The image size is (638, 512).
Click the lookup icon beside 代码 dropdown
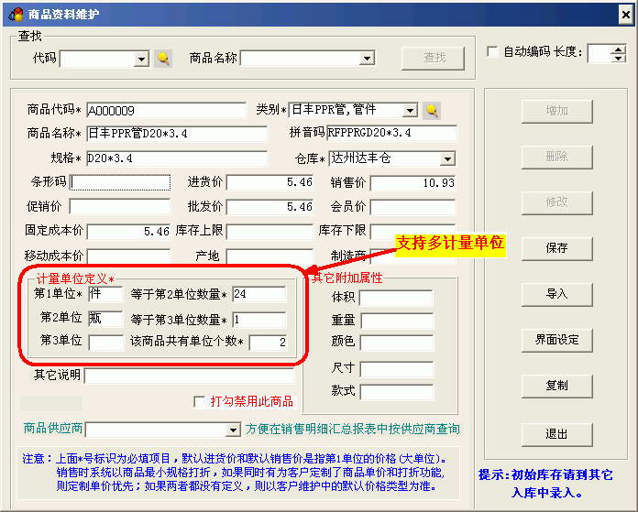[163, 59]
